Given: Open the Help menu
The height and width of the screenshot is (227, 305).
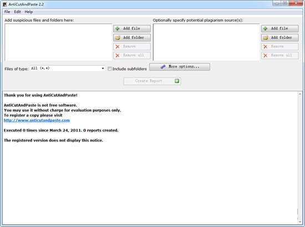Looking at the screenshot, I should pyautogui.click(x=29, y=12).
